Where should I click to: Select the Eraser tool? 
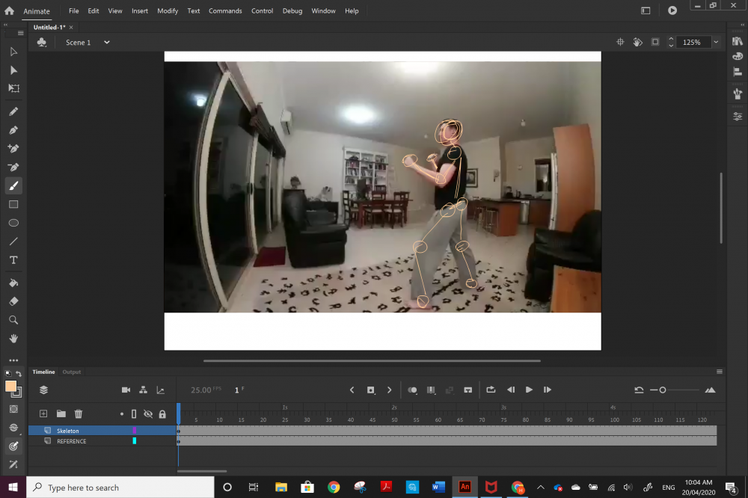pyautogui.click(x=13, y=301)
